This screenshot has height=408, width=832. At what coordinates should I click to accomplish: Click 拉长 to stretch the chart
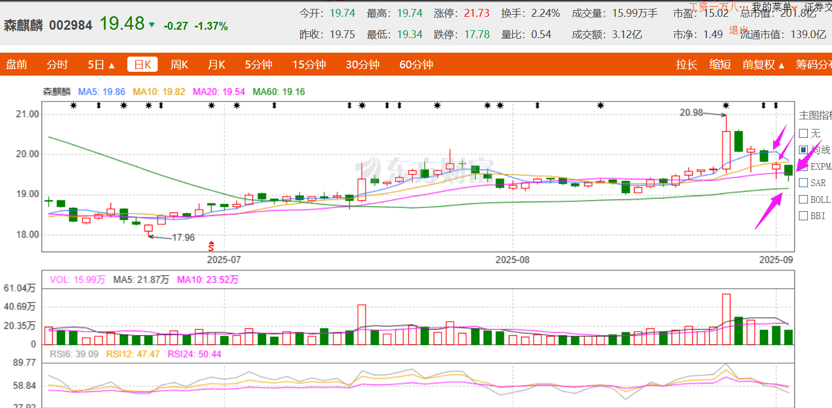pos(687,64)
